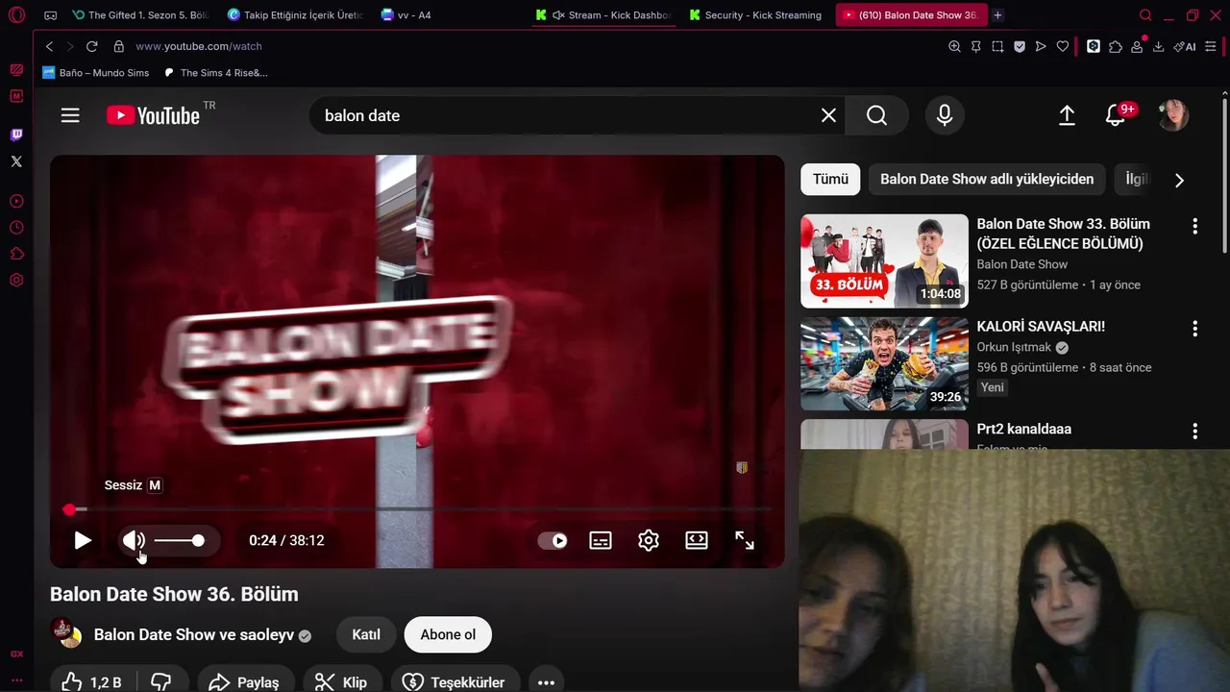The height and width of the screenshot is (692, 1230).
Task: Open the video player settings gear
Action: (649, 540)
